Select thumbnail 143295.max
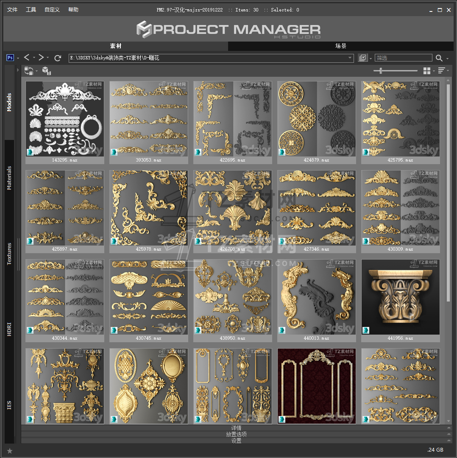457x458 pixels. (65, 122)
